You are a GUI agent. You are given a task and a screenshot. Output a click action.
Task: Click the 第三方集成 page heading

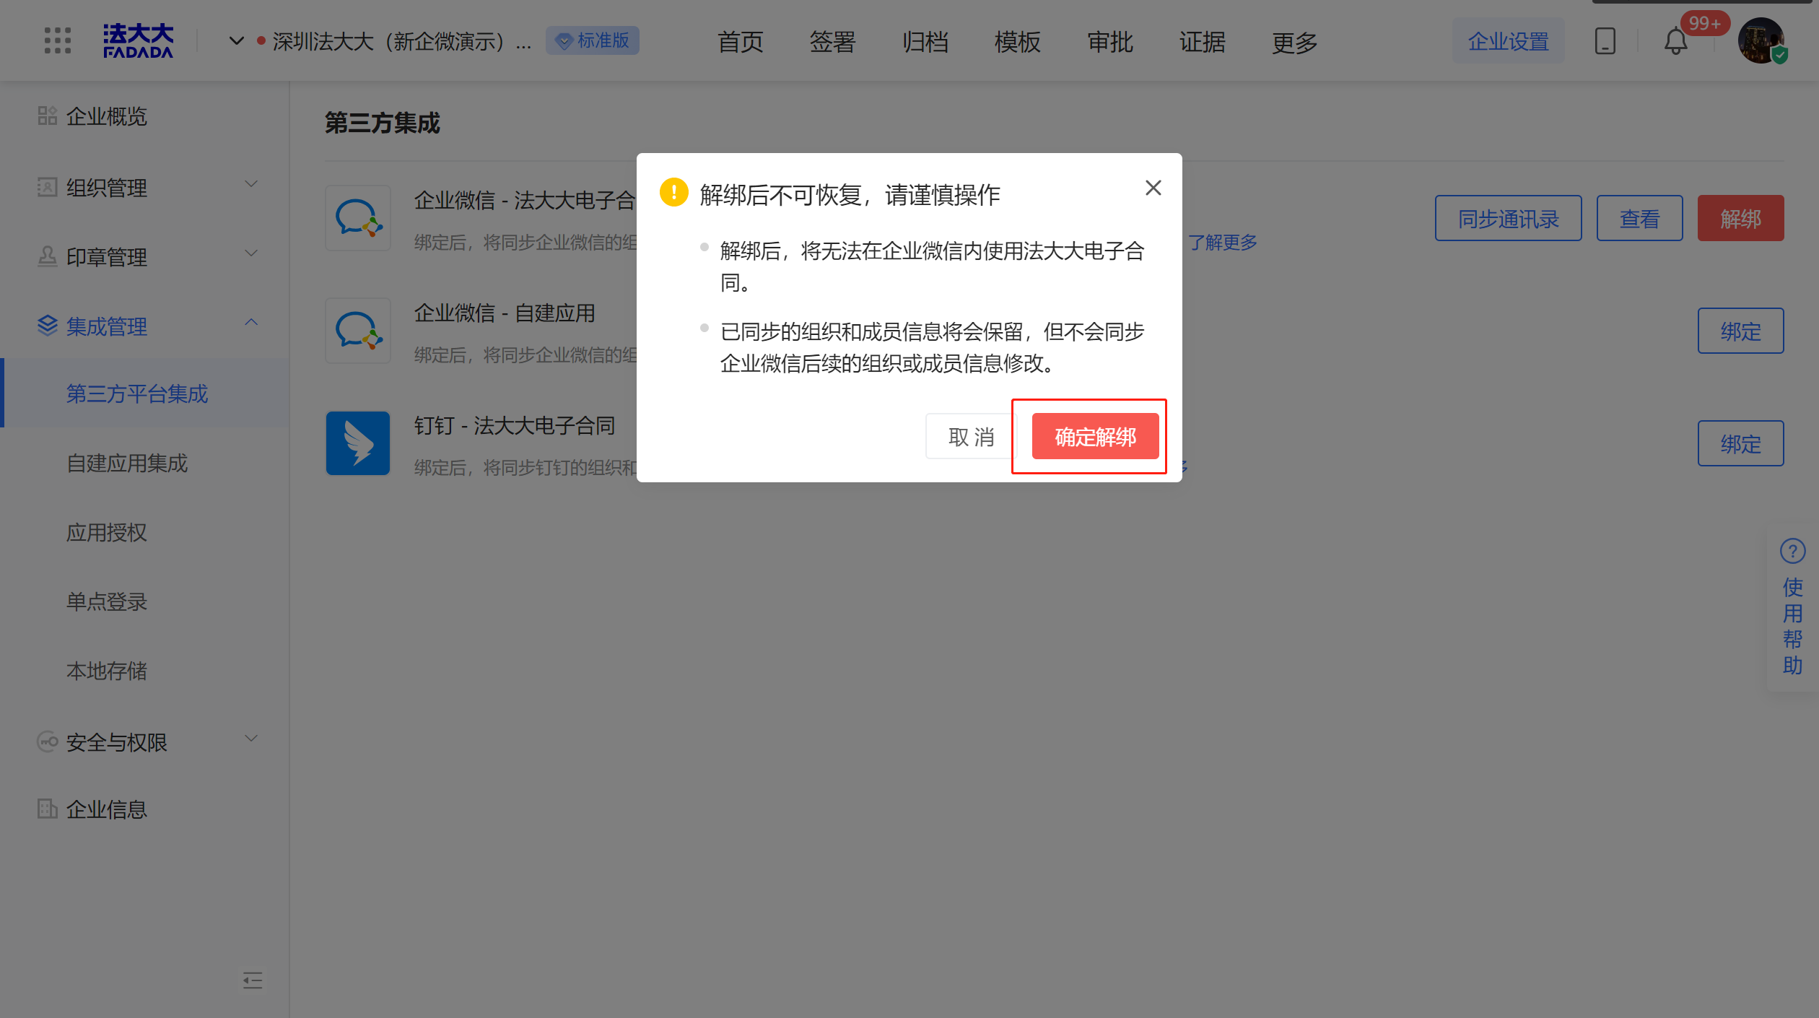[383, 123]
